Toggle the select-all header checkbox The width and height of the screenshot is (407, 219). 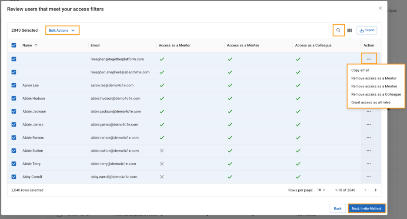13,45
